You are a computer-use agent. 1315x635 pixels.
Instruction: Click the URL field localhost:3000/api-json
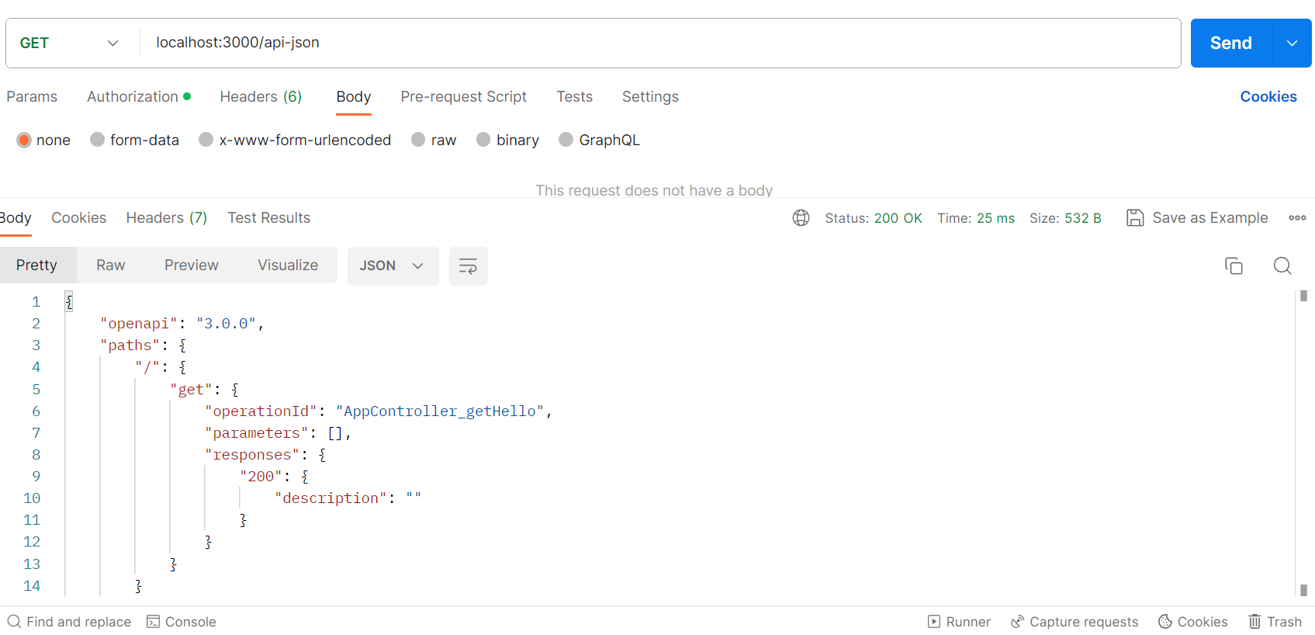[x=659, y=43]
